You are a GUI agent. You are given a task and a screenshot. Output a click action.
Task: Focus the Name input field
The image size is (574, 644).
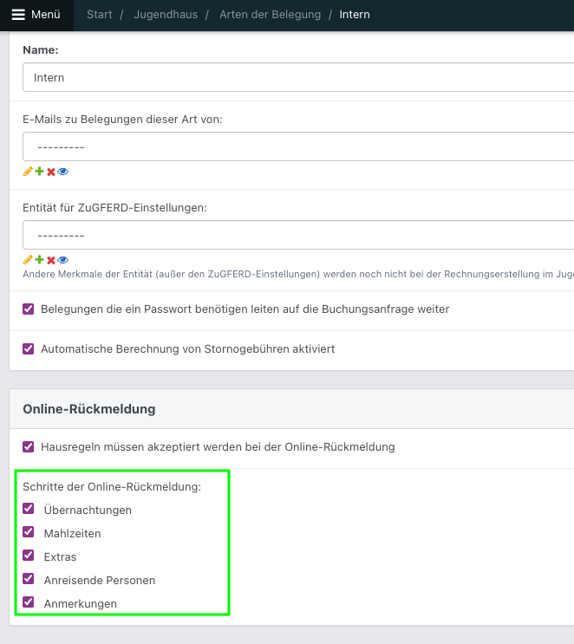[x=298, y=77]
